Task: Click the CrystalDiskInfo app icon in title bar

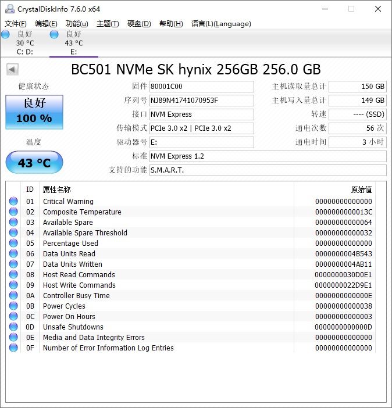Action: [8, 9]
